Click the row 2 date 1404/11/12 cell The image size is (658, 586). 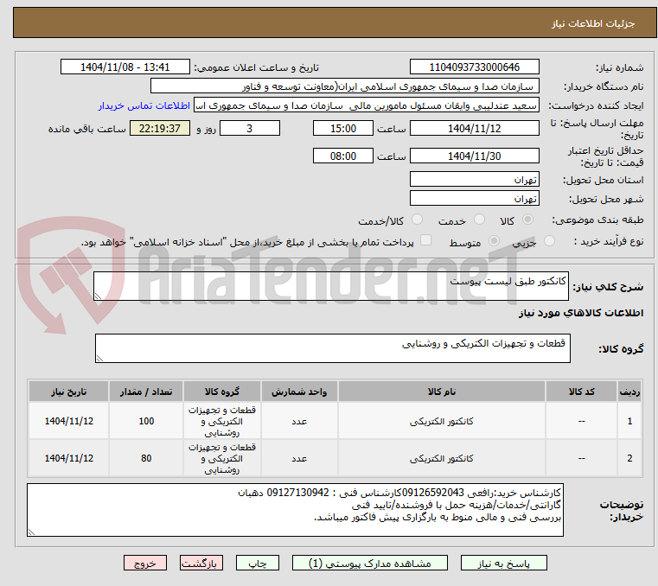pos(69,458)
